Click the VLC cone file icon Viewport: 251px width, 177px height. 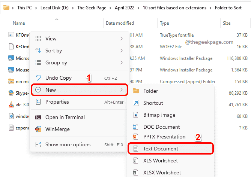click(x=11, y=105)
